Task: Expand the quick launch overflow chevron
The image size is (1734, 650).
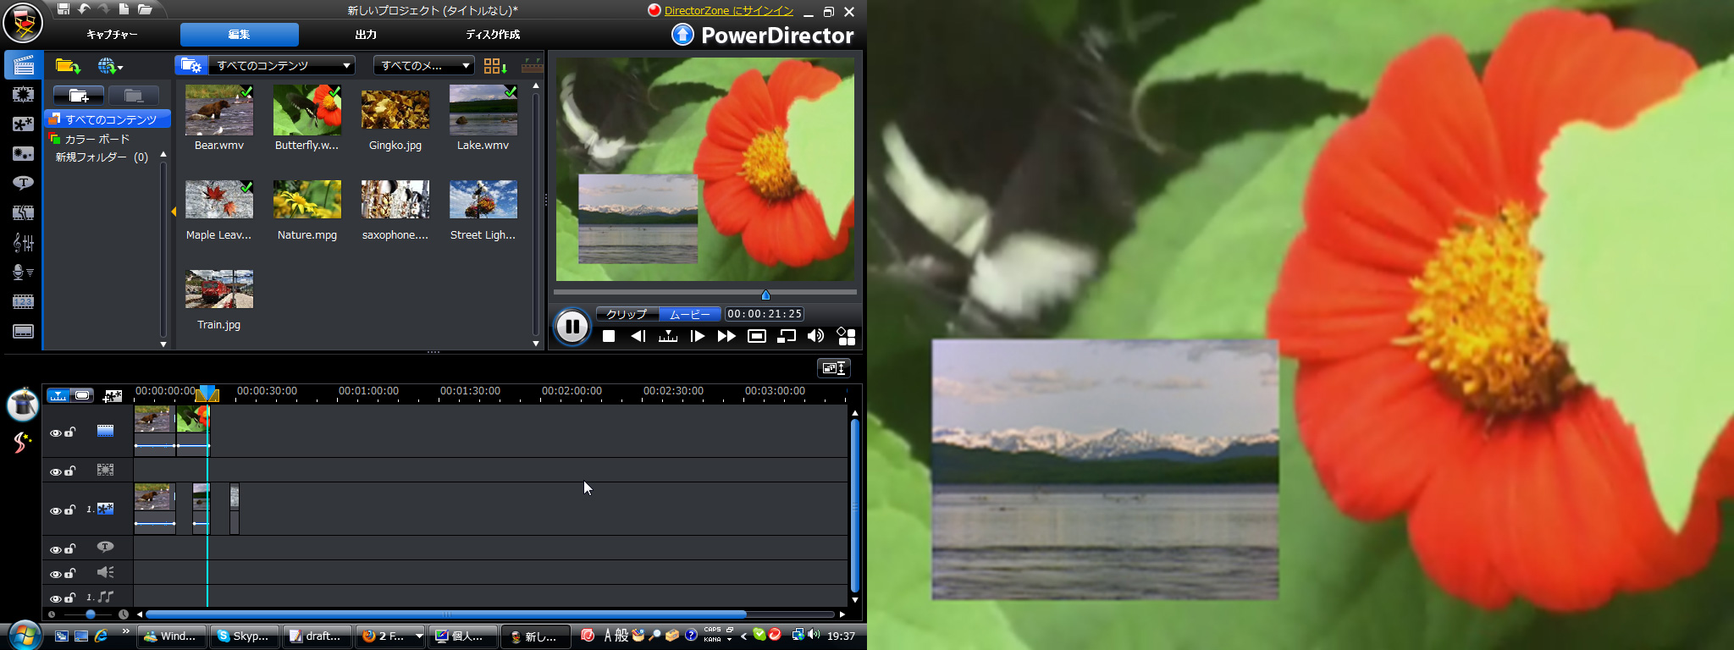Action: tap(126, 631)
